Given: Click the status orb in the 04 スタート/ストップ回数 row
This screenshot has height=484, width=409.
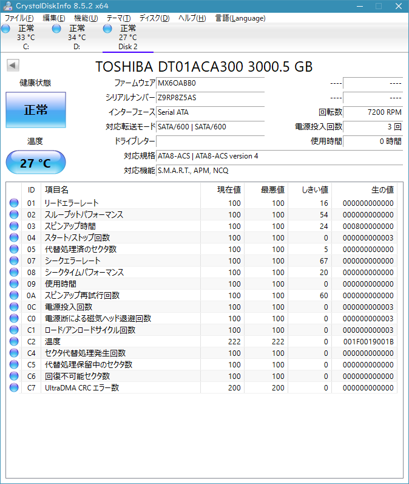Looking at the screenshot, I should click(x=14, y=237).
